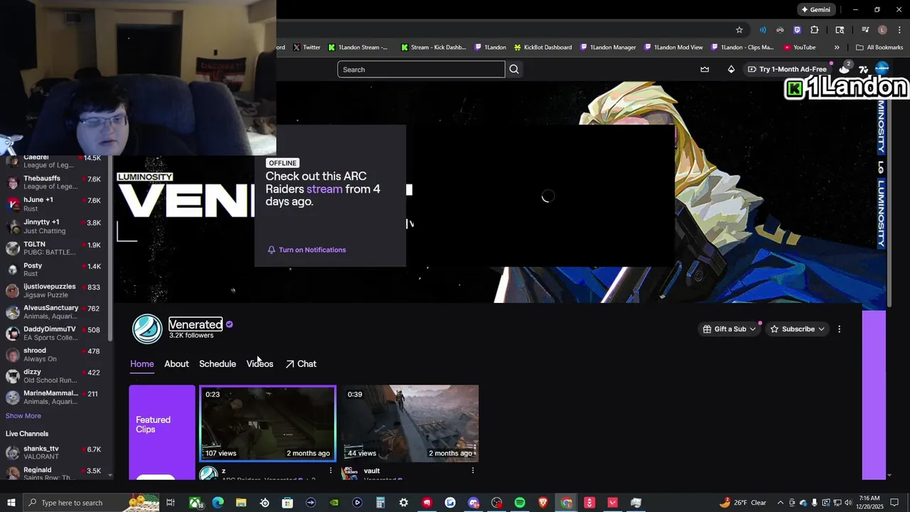Click the verified badge beside Venerated
The image size is (910, 512).
point(229,324)
